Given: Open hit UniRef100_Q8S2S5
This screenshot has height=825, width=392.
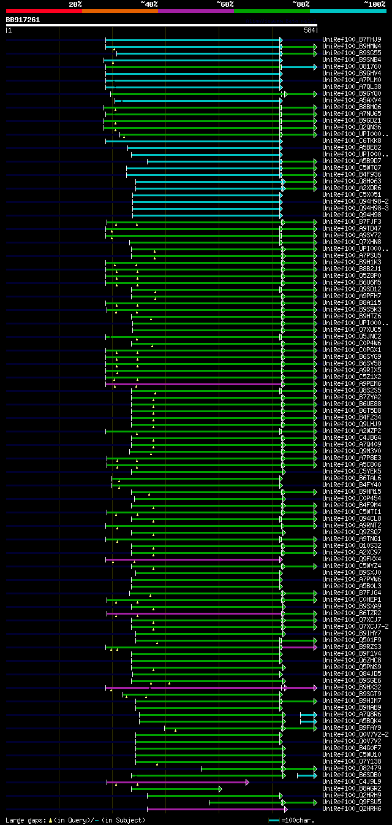Looking at the screenshot, I should click(352, 390).
